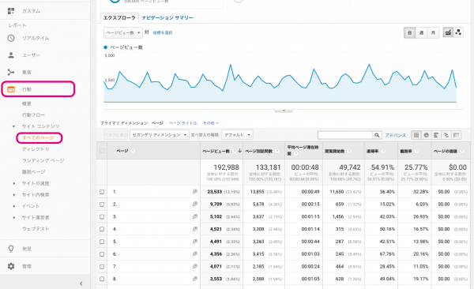Switch to motion chart icon

click(458, 32)
